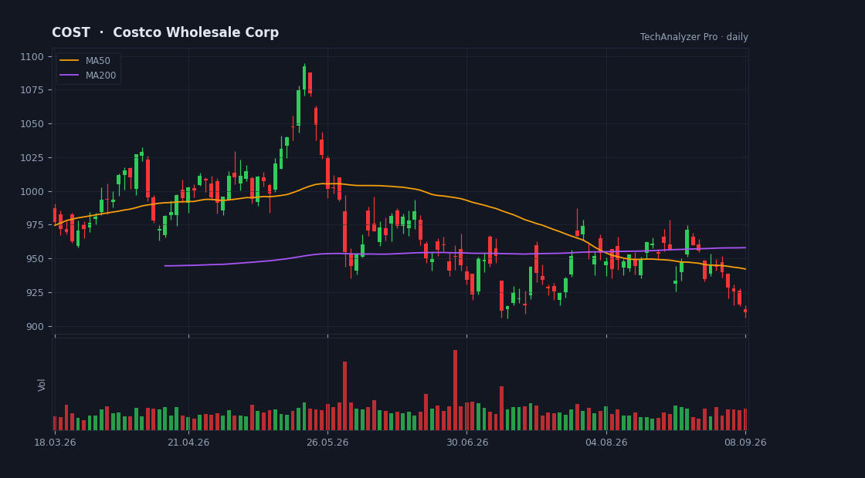Click the 26.05.26 date label

pos(327,443)
